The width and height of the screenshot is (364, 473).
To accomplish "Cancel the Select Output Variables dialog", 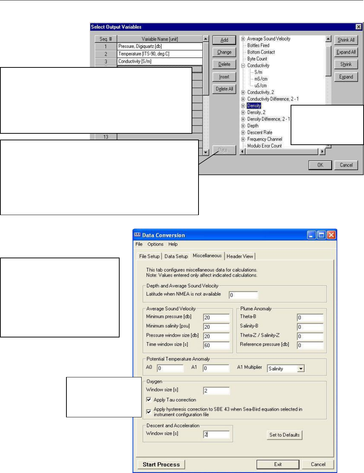I will [x=346, y=165].
